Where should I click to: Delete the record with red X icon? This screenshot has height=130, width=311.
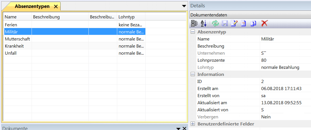264,24
